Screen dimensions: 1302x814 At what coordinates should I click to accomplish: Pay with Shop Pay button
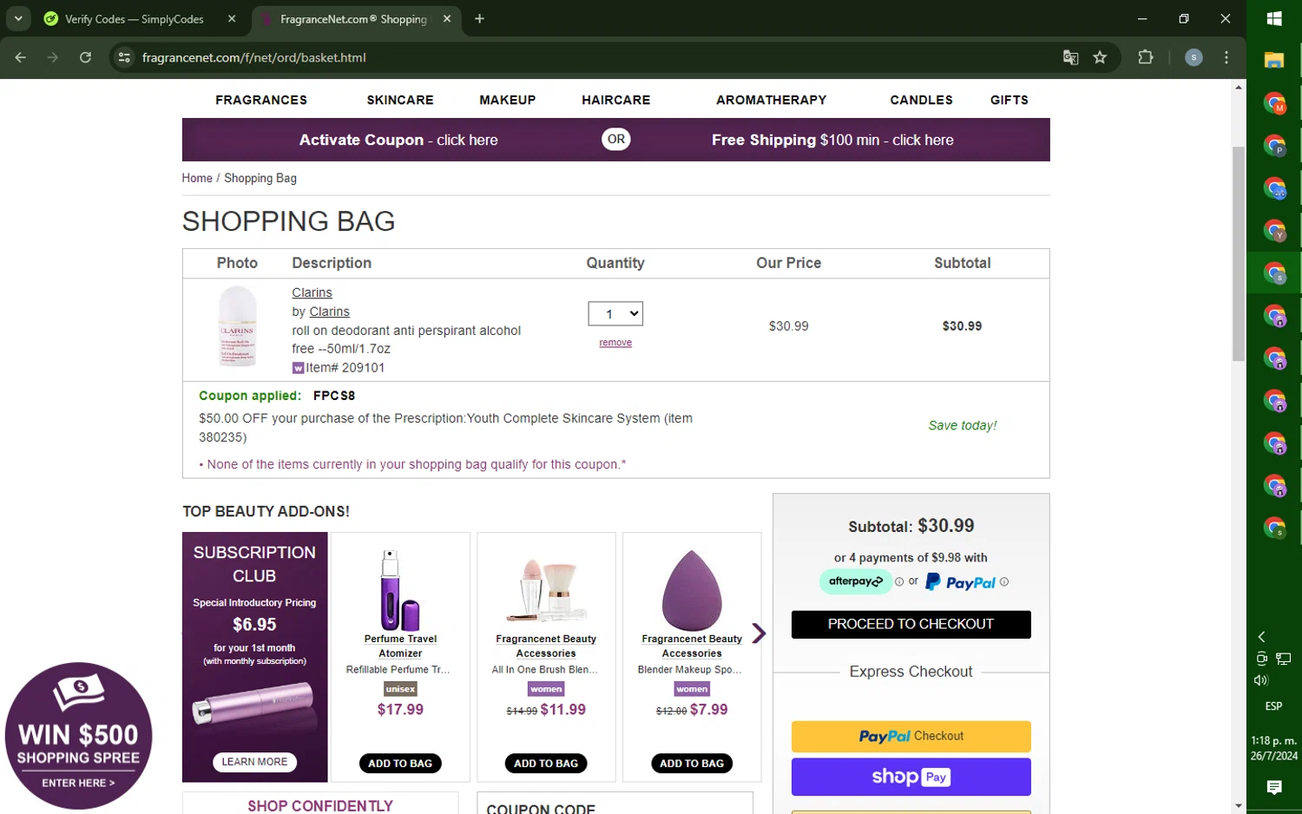911,777
